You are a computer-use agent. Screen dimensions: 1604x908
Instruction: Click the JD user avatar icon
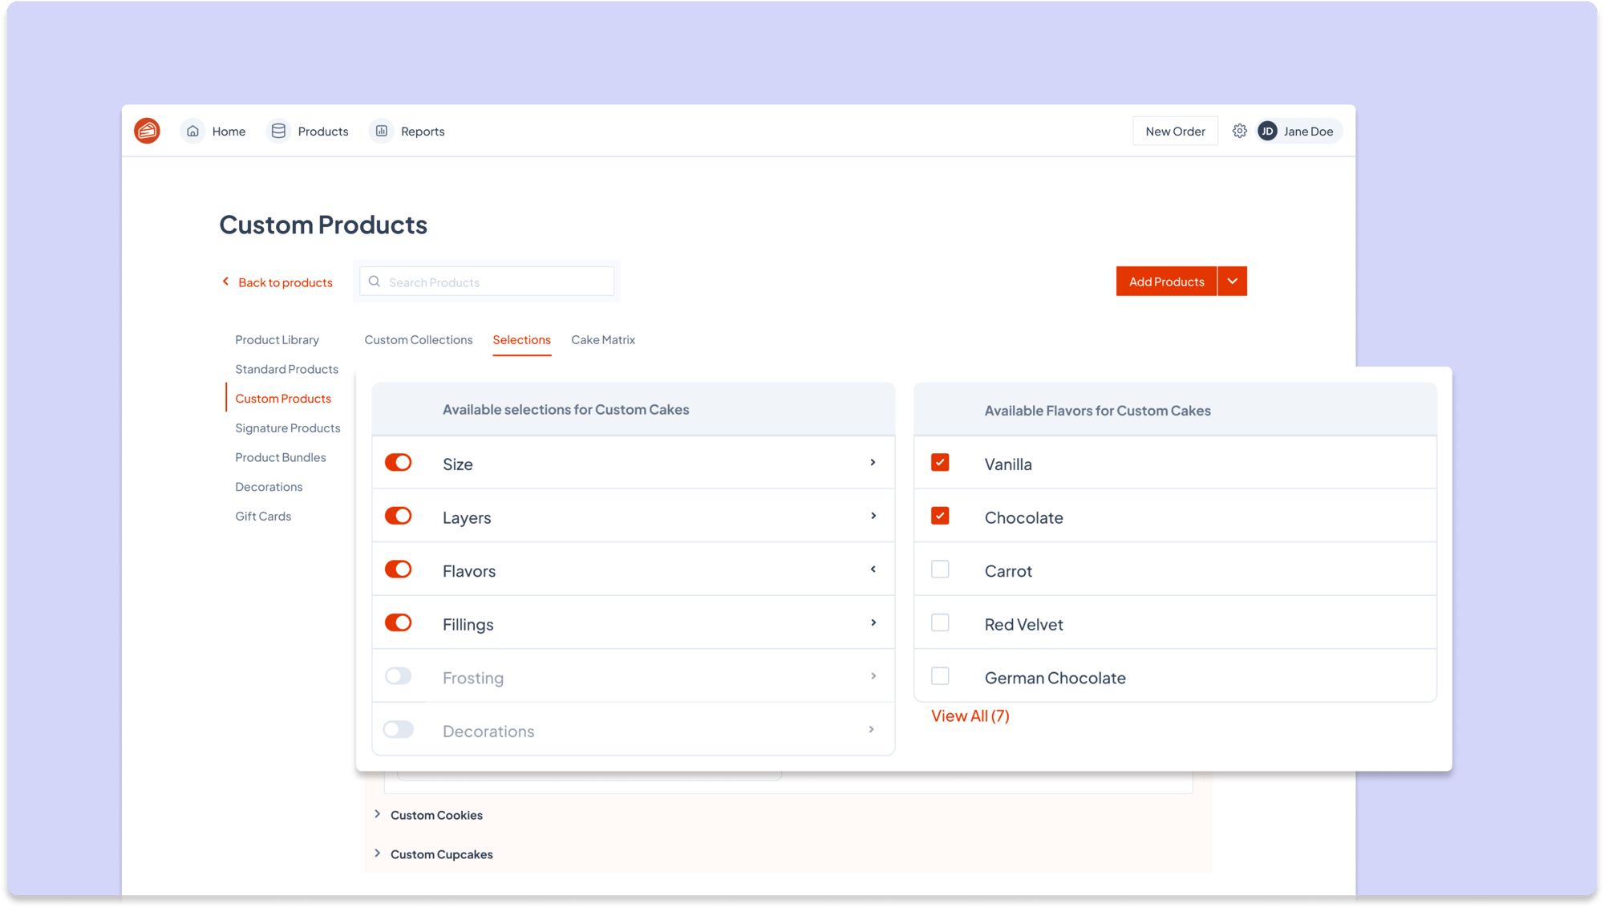pos(1267,132)
